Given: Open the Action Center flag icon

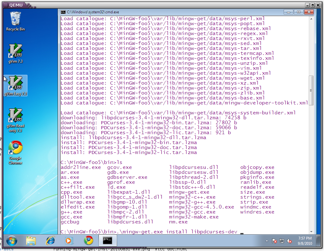Looking at the screenshot, I should pos(274,241).
